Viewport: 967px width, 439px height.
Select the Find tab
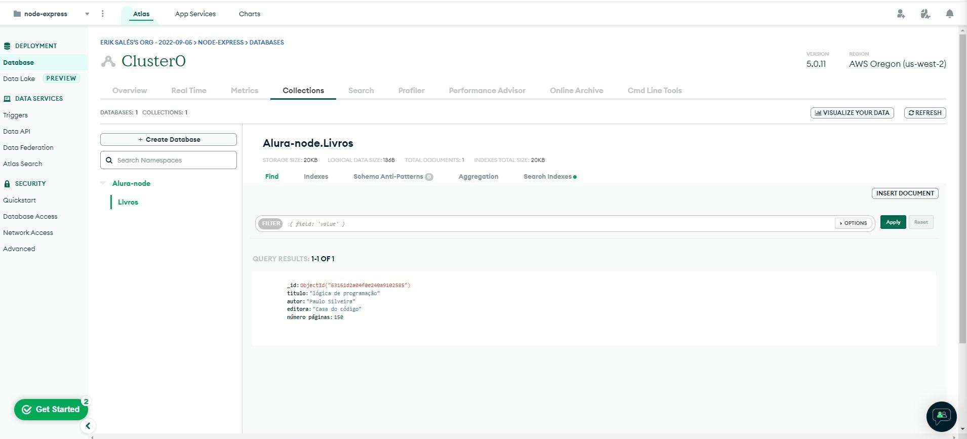click(272, 176)
